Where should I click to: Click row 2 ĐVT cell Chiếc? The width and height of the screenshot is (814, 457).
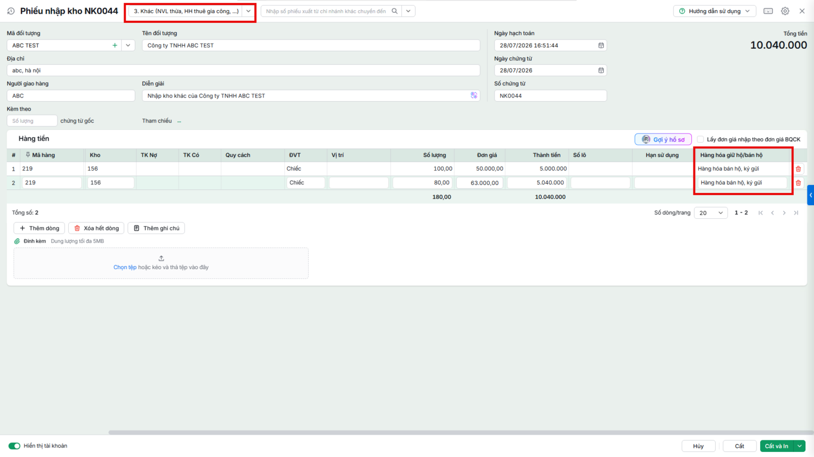coord(305,183)
